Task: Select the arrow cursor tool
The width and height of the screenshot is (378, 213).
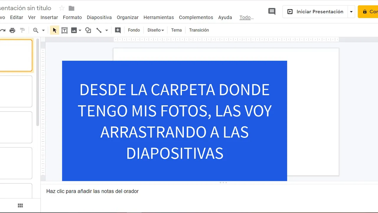Action: click(x=54, y=30)
